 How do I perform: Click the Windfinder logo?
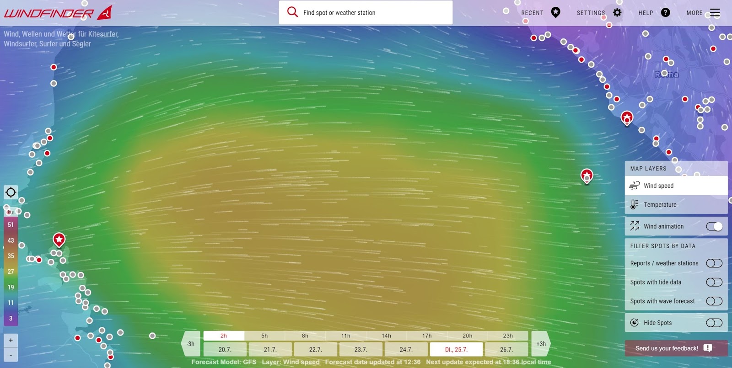tap(58, 13)
